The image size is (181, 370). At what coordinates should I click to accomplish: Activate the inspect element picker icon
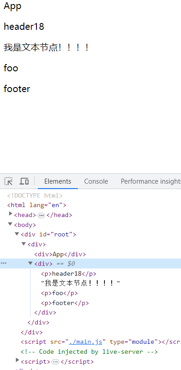[x=9, y=181]
